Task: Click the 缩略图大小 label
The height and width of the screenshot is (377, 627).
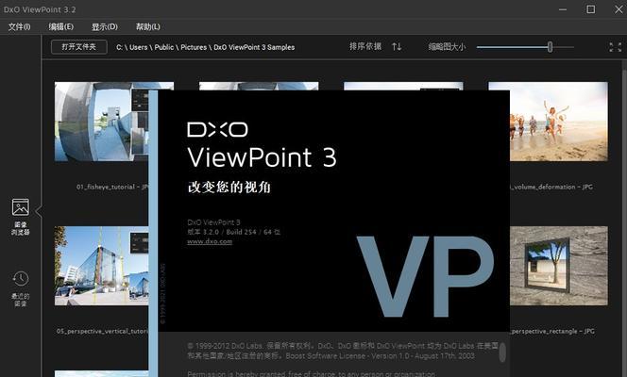Action: (447, 47)
